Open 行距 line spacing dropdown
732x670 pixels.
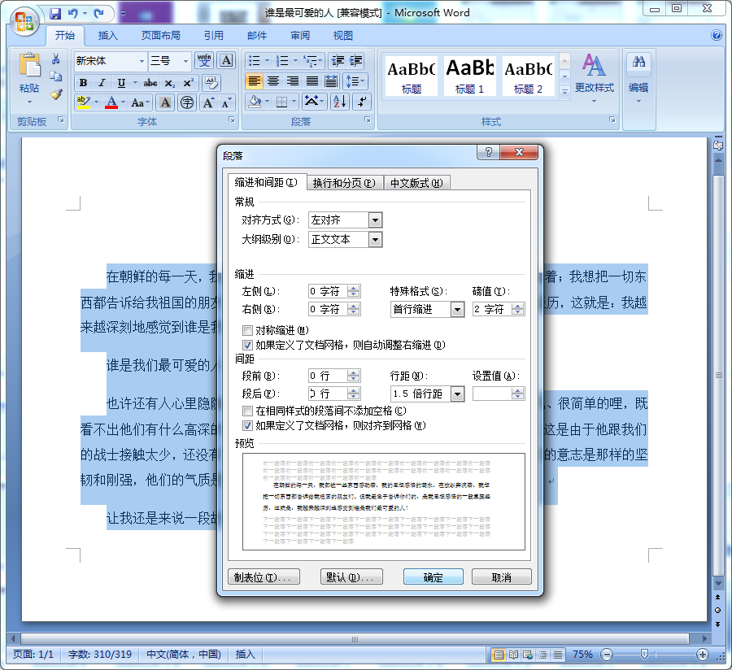[x=457, y=394]
